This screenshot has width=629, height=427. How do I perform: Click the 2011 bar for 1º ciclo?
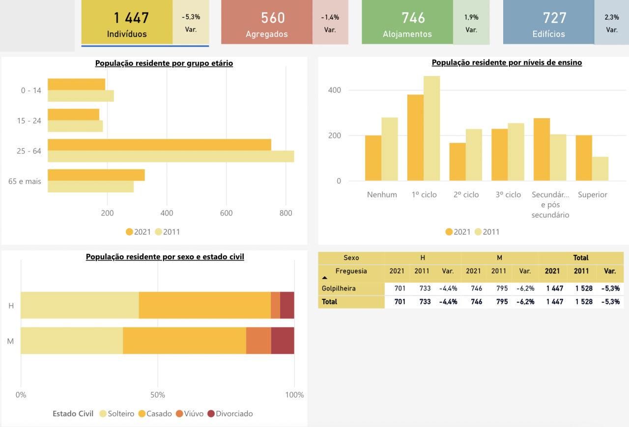(x=431, y=129)
